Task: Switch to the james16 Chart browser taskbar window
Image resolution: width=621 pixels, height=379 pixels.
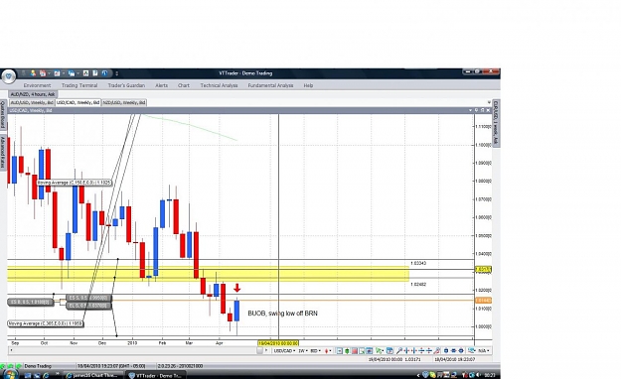Action: [x=93, y=375]
